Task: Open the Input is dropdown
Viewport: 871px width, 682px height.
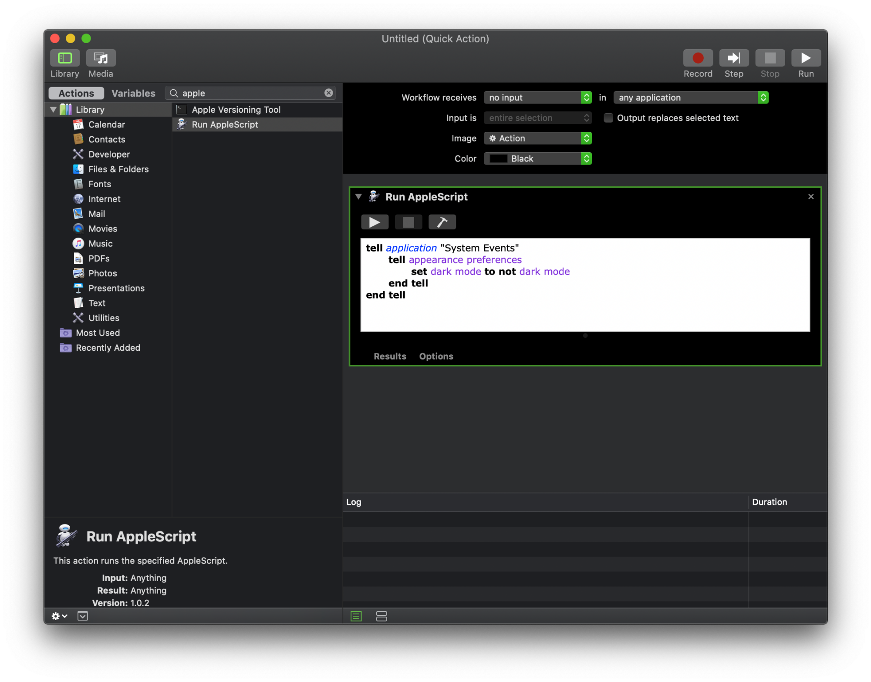Action: point(537,118)
